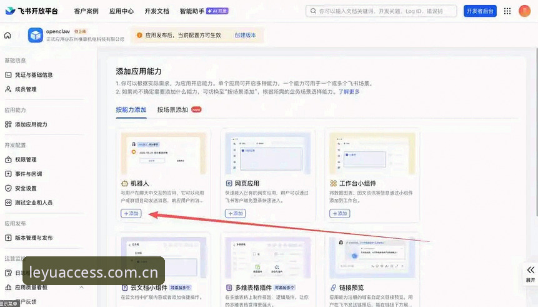The image size is (538, 307).
Task: Click the 机器人 preview thumbnail
Action: coord(164,154)
